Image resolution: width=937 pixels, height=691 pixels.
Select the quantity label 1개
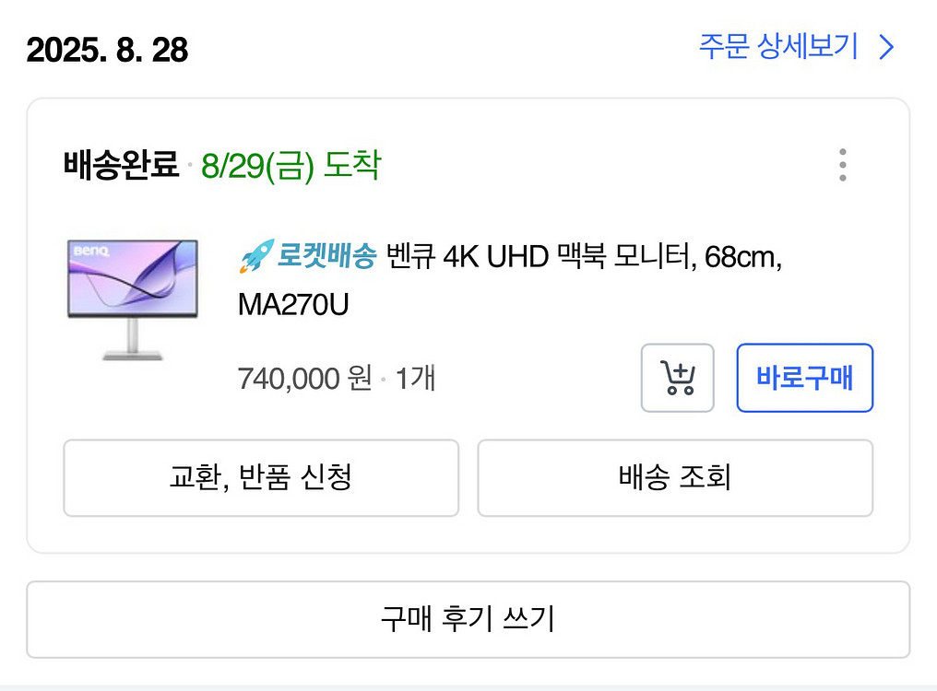coord(416,378)
